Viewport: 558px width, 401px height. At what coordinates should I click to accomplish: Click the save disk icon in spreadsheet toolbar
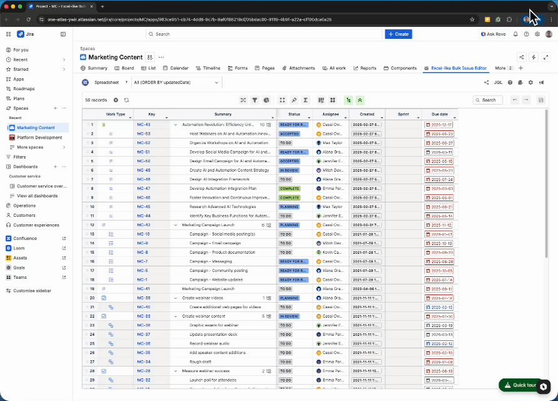540,100
